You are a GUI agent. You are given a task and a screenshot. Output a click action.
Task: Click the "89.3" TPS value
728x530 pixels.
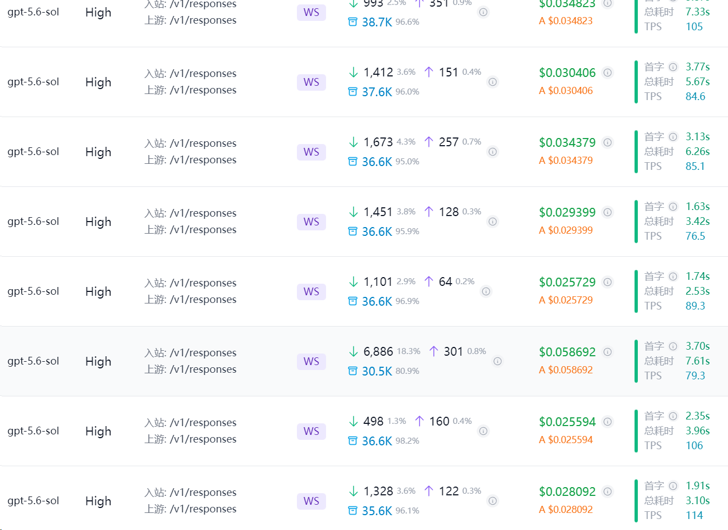coord(696,306)
